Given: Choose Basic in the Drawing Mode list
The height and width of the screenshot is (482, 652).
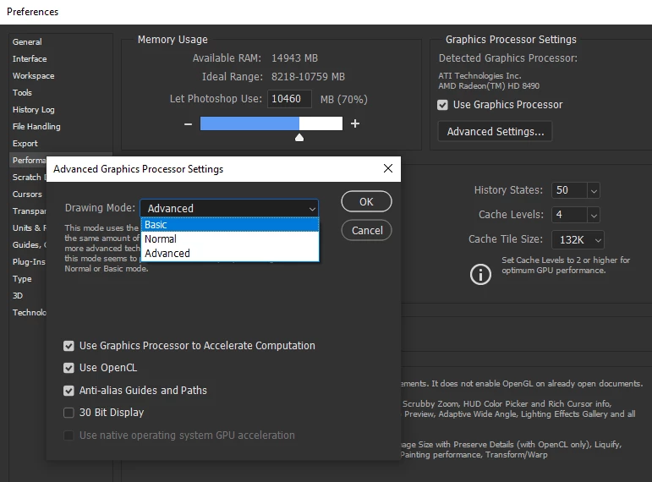Looking at the screenshot, I should coord(230,225).
